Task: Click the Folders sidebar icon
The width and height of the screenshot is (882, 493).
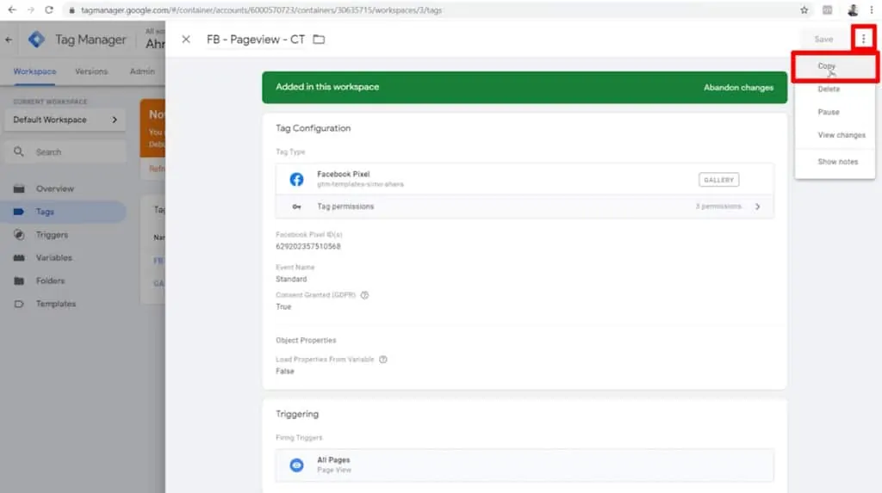Action: pos(19,281)
